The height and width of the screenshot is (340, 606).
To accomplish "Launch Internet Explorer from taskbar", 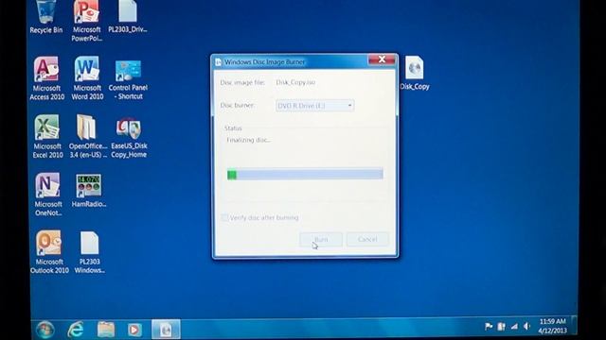I will tap(76, 330).
